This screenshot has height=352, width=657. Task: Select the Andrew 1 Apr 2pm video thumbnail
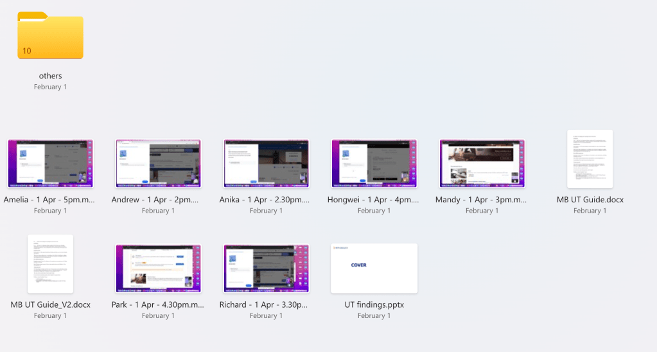(x=158, y=163)
